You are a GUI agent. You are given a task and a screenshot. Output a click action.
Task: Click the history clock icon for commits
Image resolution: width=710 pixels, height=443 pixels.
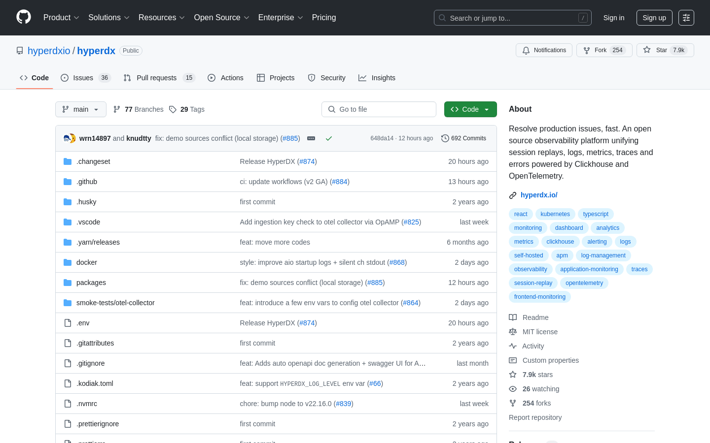coord(445,138)
